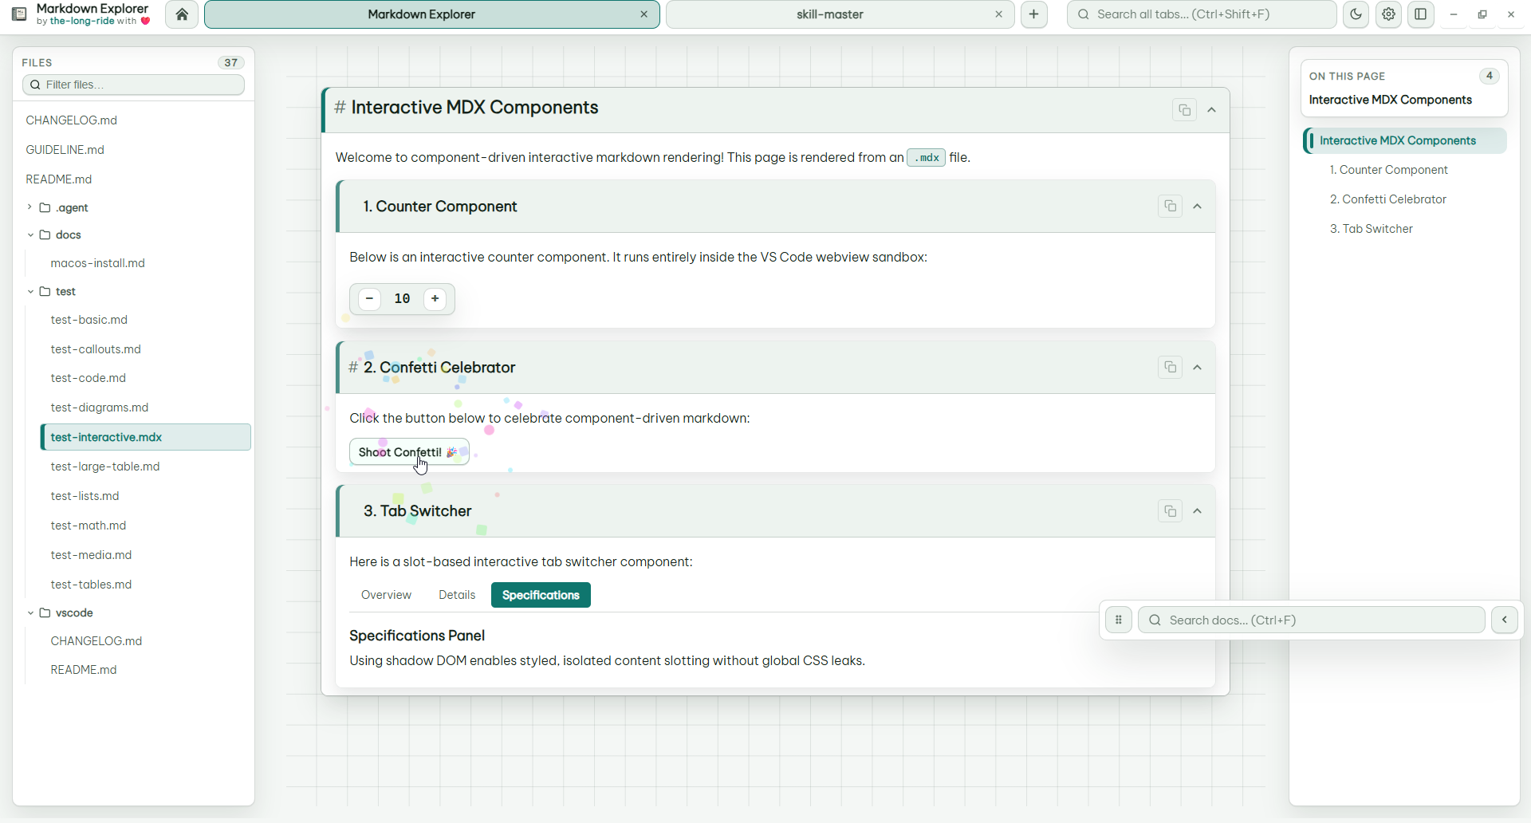Click the files count badge 37
This screenshot has height=823, width=1531.
click(x=230, y=62)
